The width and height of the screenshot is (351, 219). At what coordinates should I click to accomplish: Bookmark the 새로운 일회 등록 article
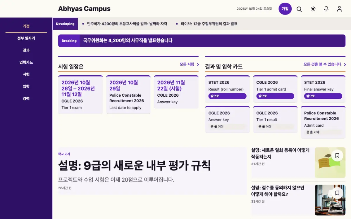pos(337,156)
